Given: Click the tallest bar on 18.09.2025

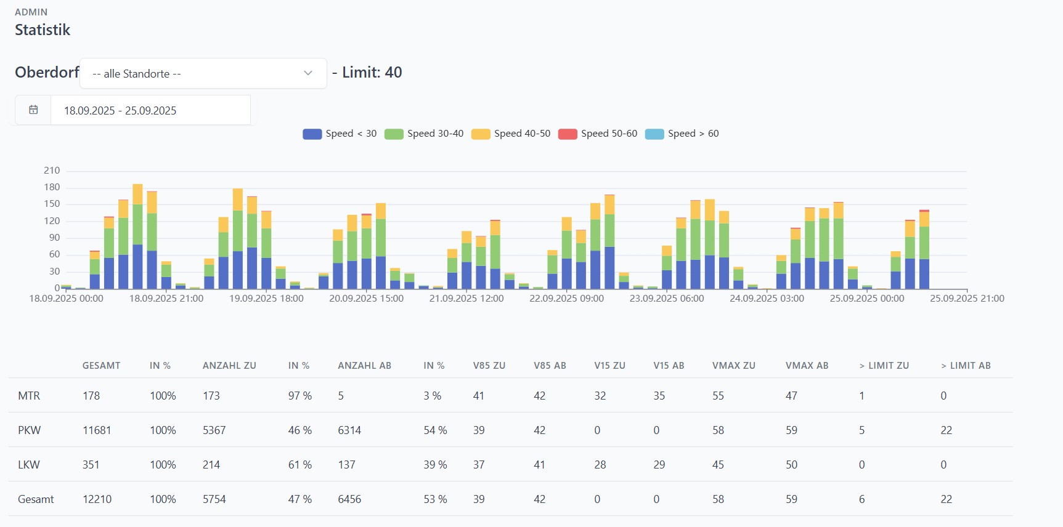Looking at the screenshot, I should [137, 237].
